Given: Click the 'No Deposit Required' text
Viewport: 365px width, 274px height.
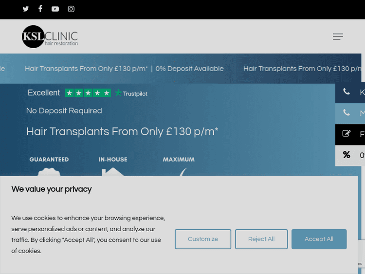Looking at the screenshot, I should (x=64, y=111).
